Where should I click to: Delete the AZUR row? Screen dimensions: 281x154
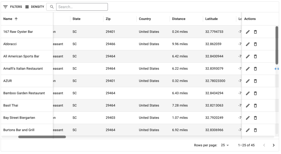coord(255,81)
